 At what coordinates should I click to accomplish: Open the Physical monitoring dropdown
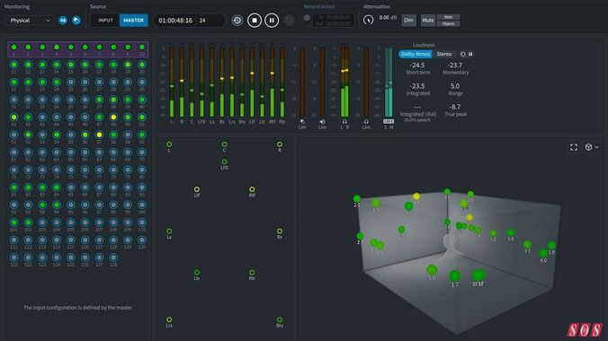[29, 20]
